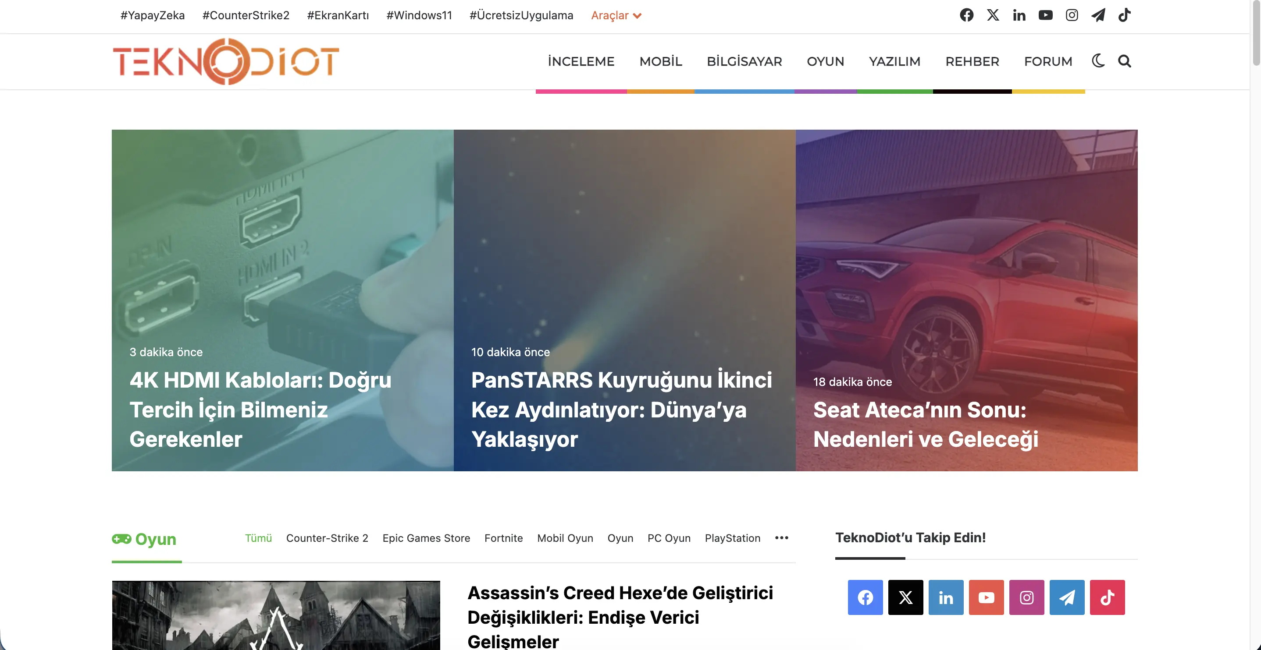Click the '18 dakika önce' timestamp
Image resolution: width=1261 pixels, height=650 pixels.
(x=852, y=382)
